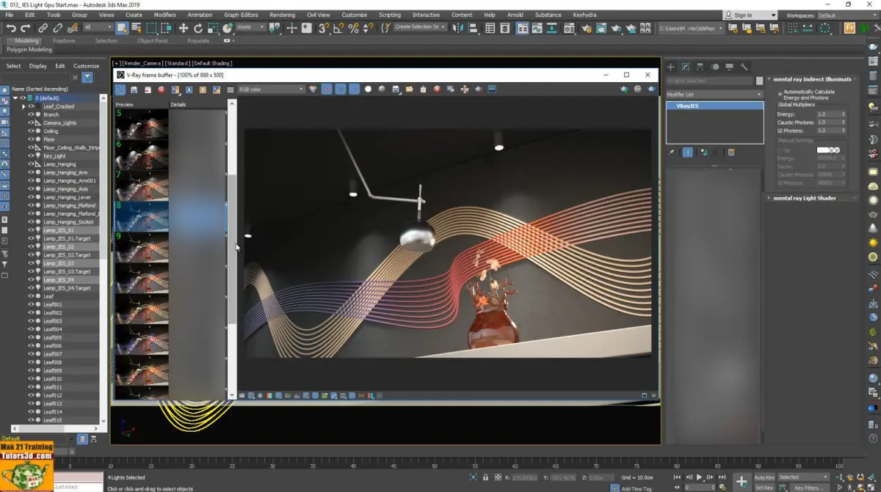This screenshot has width=881, height=492.
Task: Open Configure Modifier Sets icon
Action: [731, 153]
